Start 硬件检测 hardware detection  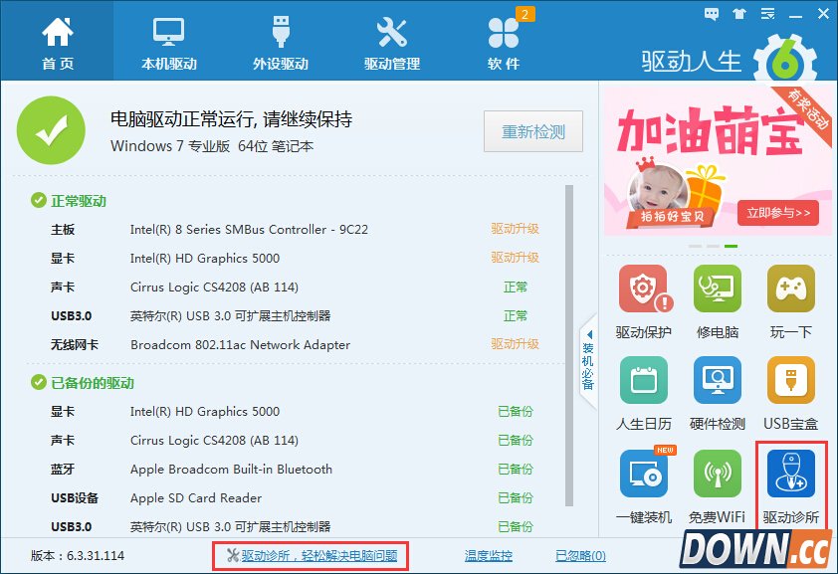[717, 381]
